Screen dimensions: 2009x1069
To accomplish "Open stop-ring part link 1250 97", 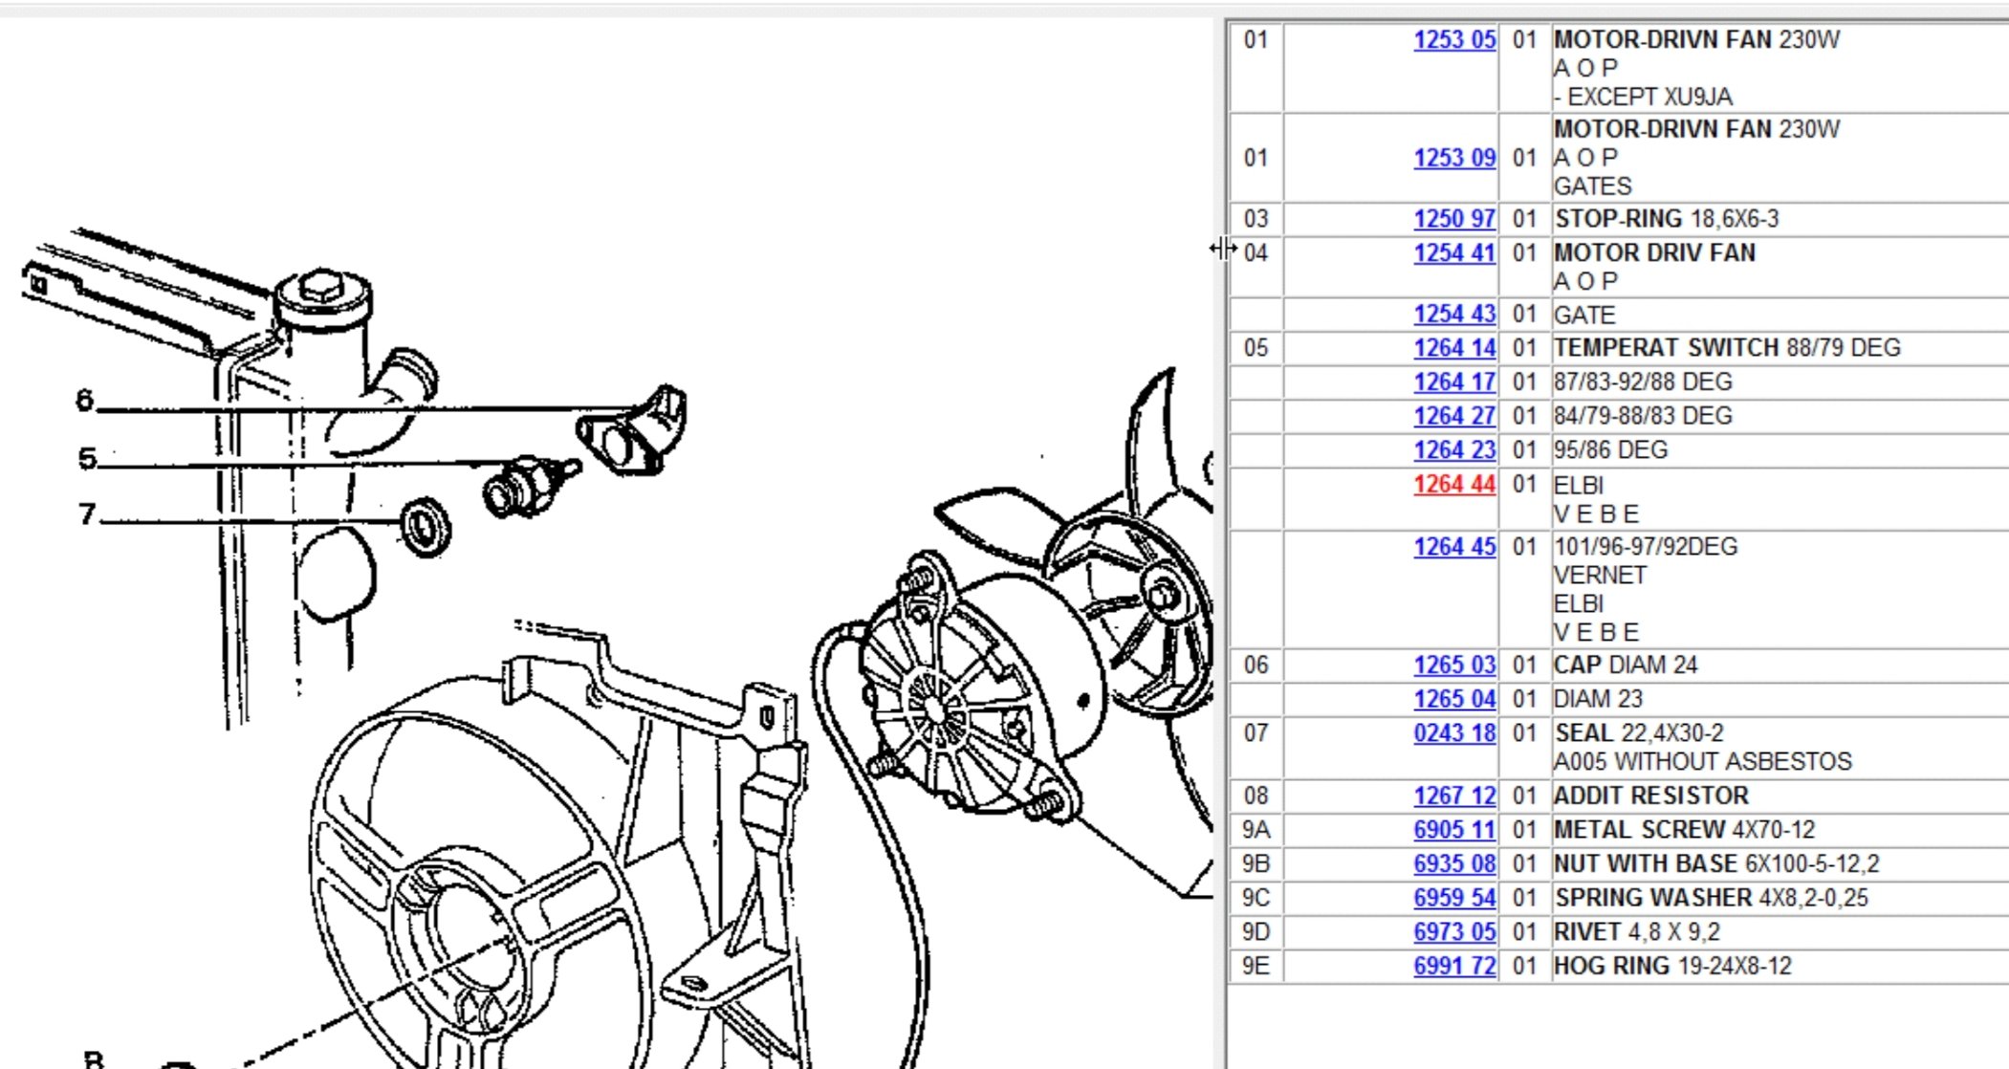I will 1454,219.
